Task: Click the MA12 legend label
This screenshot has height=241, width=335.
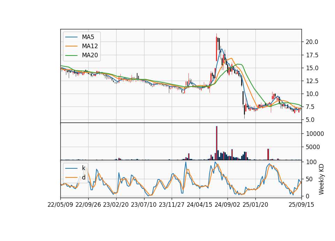Action: (90, 46)
